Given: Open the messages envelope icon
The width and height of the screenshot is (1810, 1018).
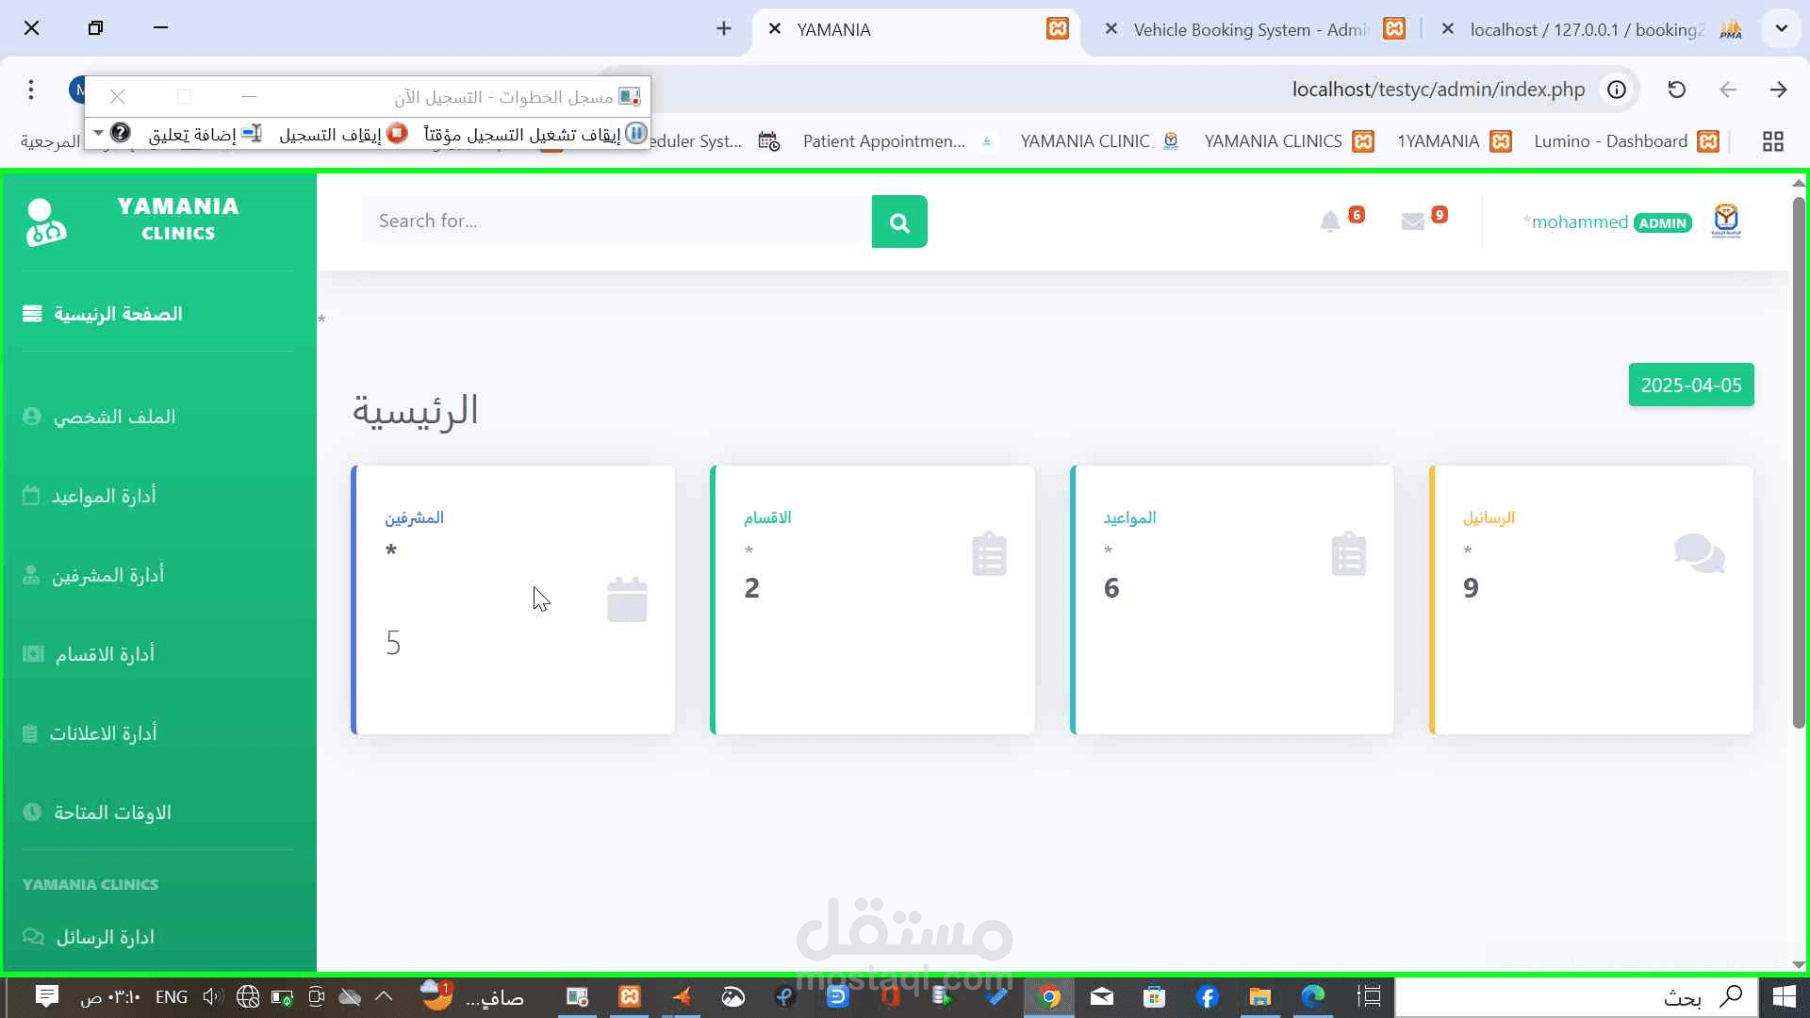Looking at the screenshot, I should tap(1412, 222).
